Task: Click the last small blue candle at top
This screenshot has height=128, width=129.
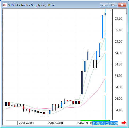Action: [105, 14]
